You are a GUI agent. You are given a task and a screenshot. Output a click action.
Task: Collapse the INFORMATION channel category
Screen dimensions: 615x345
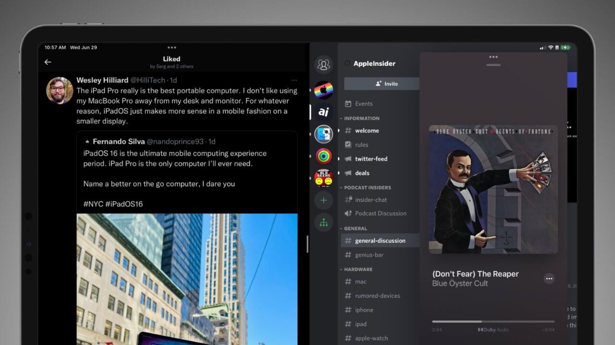tap(361, 118)
